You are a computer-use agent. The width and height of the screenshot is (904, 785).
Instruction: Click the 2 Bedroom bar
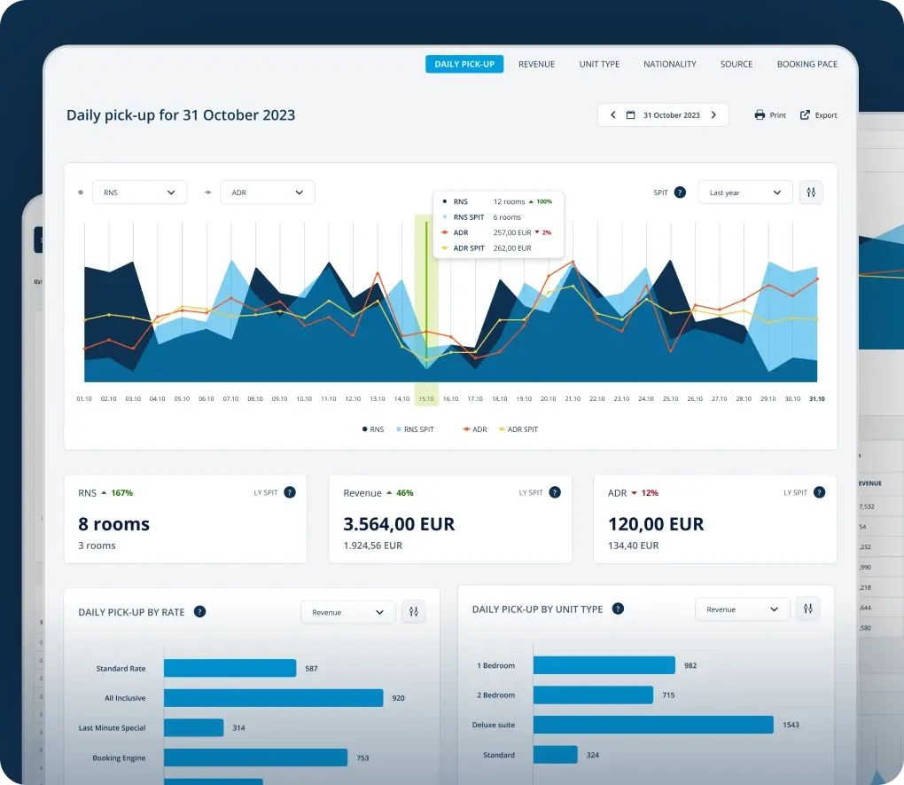pyautogui.click(x=593, y=695)
